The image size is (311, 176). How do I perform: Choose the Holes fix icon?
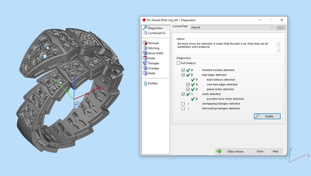pyautogui.click(x=145, y=58)
